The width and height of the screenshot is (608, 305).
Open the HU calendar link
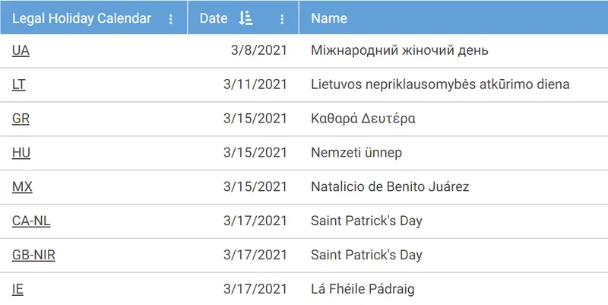click(x=21, y=153)
